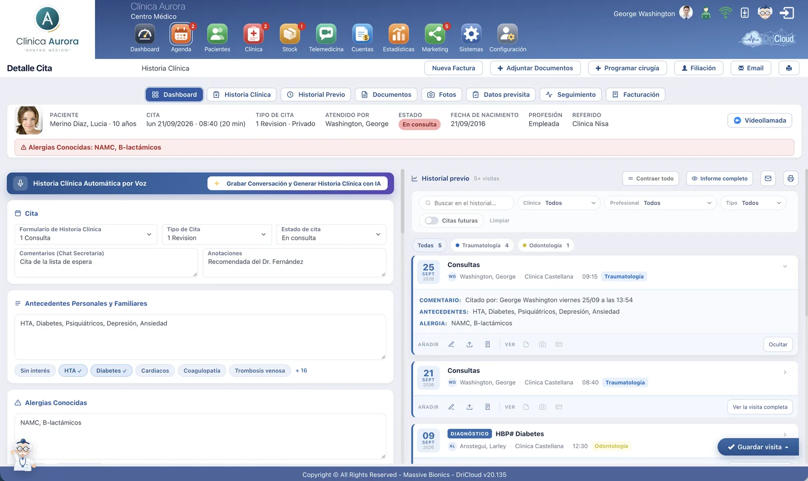Click the printer icon in Historial previo header
Image resolution: width=808 pixels, height=481 pixels.
[x=790, y=178]
